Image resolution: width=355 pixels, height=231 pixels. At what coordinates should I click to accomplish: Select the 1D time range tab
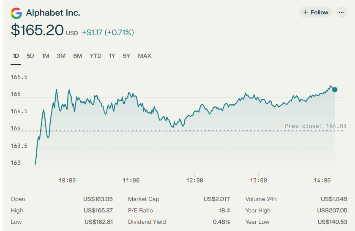(16, 56)
